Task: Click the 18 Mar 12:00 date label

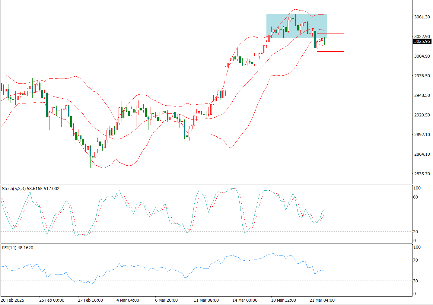Action: click(x=283, y=300)
